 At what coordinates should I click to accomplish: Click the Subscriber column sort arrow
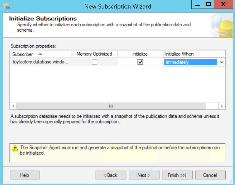point(40,54)
